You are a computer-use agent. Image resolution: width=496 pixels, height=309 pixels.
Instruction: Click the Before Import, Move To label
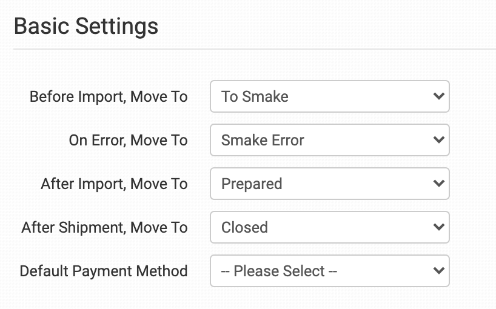109,96
